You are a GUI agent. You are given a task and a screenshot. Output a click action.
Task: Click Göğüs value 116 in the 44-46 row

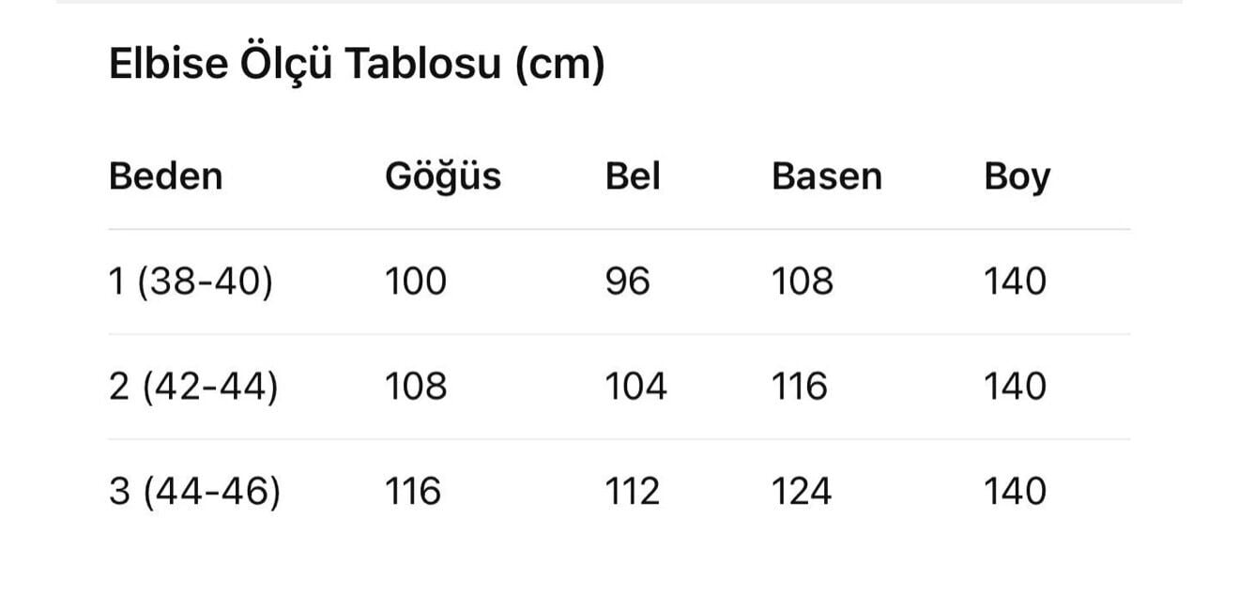click(413, 492)
